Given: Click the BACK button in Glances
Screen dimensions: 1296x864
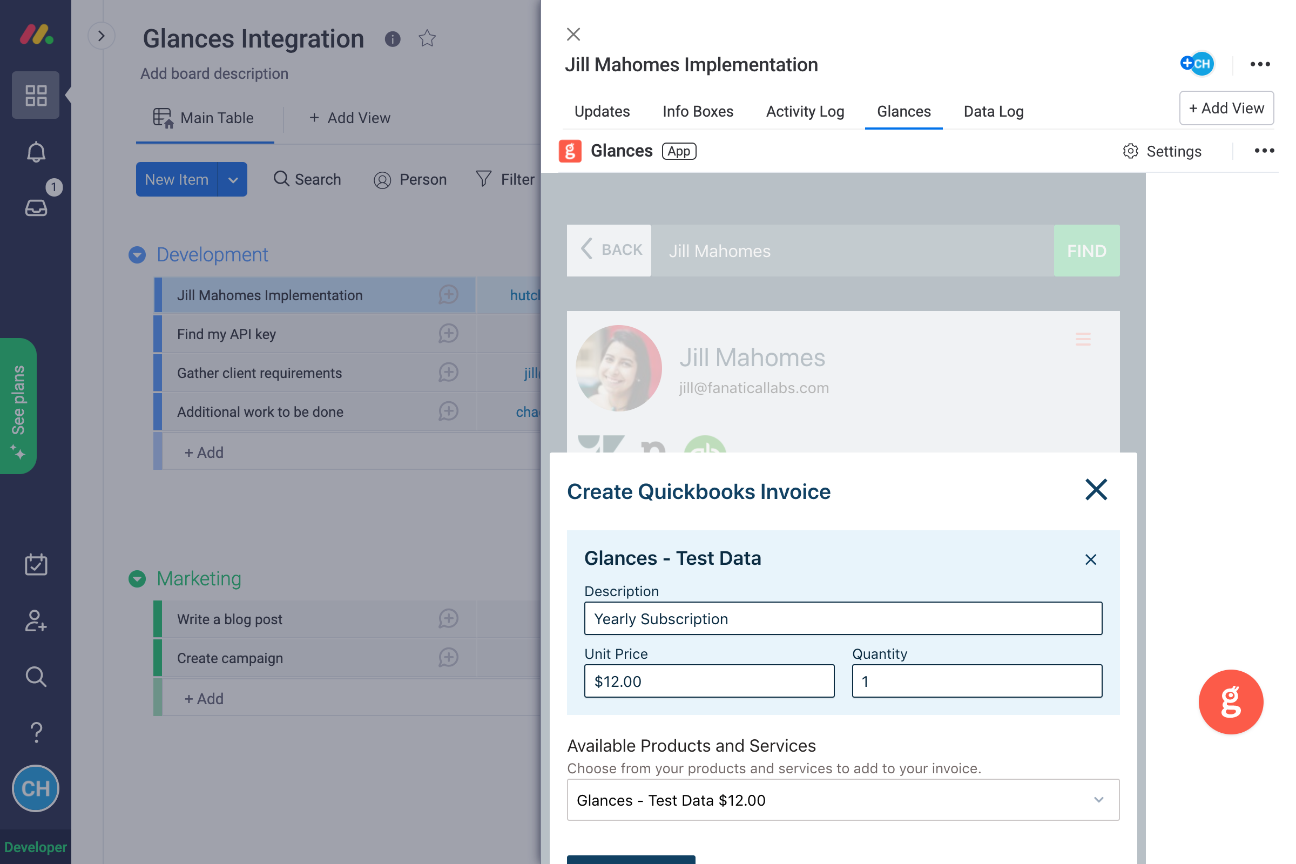Looking at the screenshot, I should coord(609,250).
